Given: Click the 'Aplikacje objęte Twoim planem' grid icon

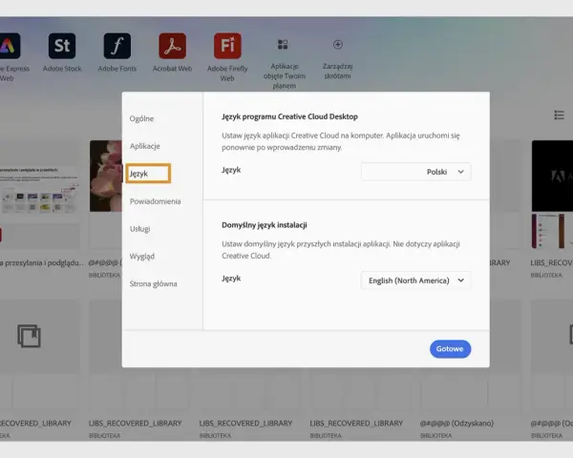Looking at the screenshot, I should (x=283, y=45).
